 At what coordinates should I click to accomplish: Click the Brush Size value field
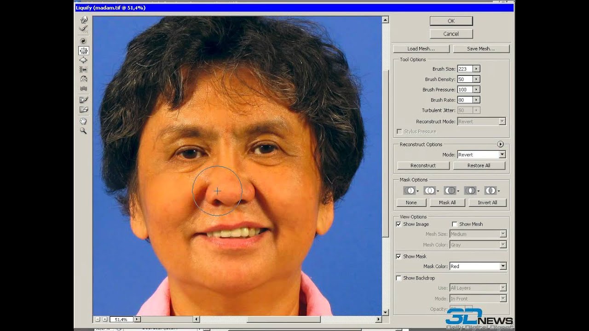[465, 69]
